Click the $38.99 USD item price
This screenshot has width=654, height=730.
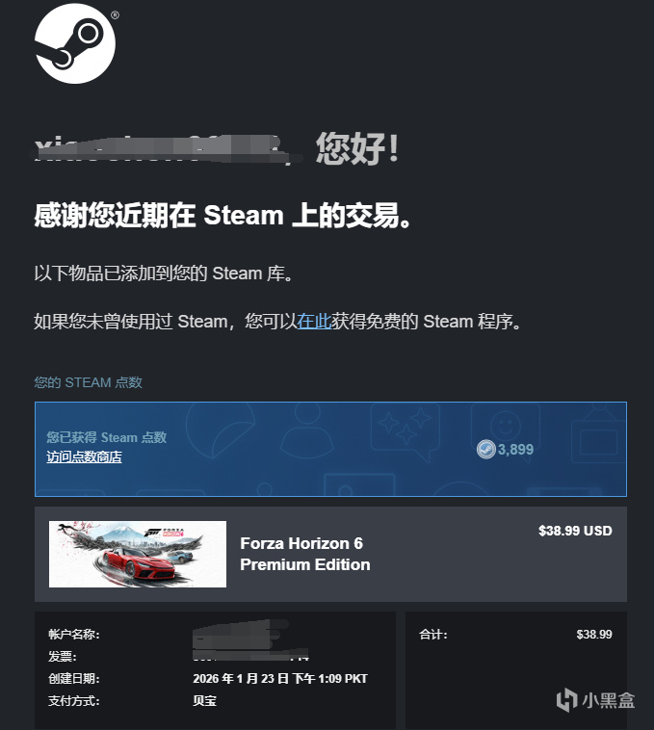pyautogui.click(x=575, y=531)
